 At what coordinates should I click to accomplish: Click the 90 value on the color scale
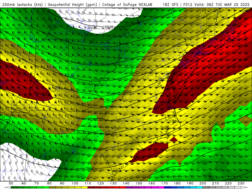62,183
